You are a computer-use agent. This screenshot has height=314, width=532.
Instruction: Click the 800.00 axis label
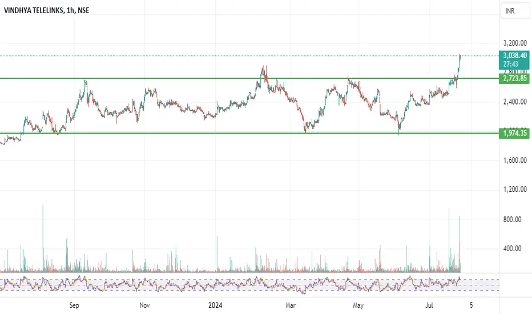(x=513, y=219)
